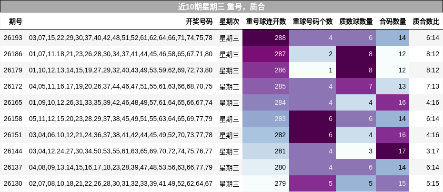443x192 pixels.
Task: Click issue number 26151
Action: tap(13, 135)
